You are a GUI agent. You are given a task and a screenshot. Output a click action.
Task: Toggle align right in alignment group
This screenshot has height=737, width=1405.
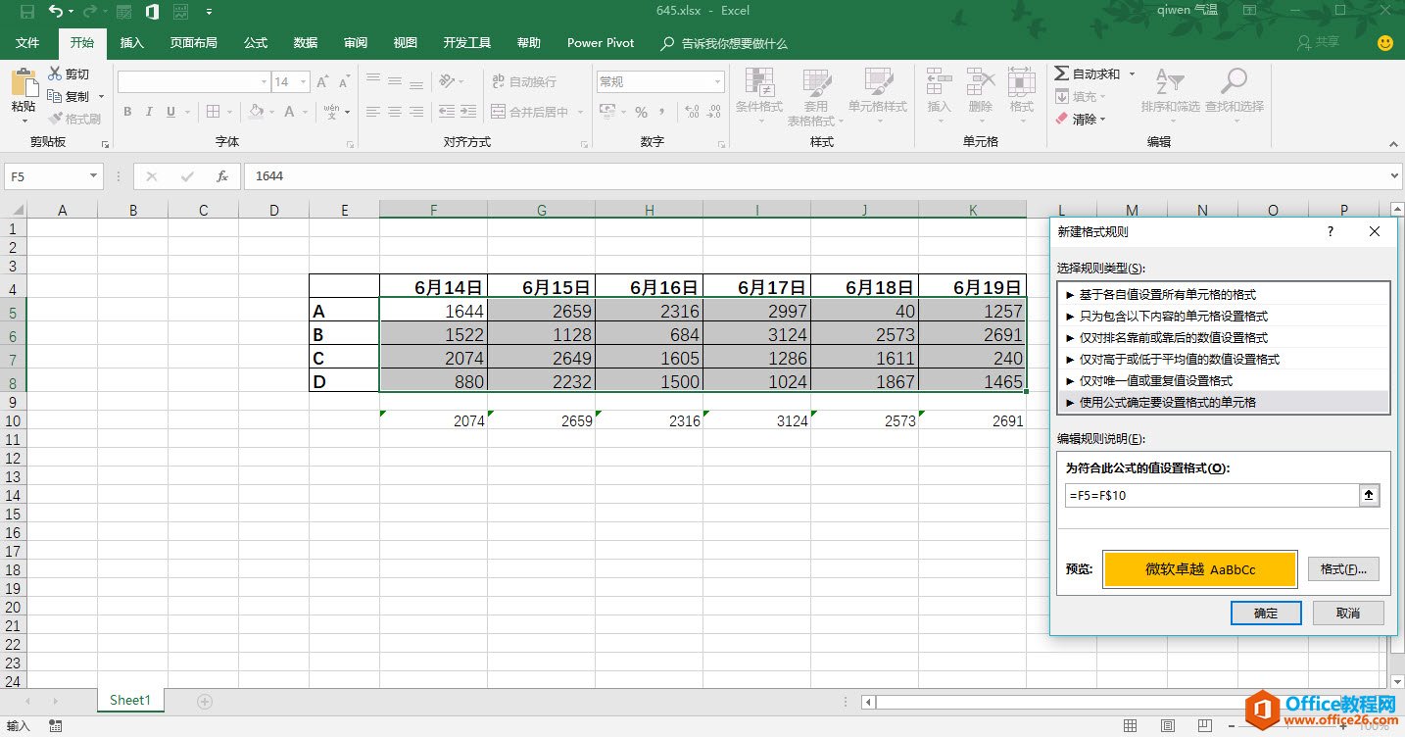[x=416, y=112]
